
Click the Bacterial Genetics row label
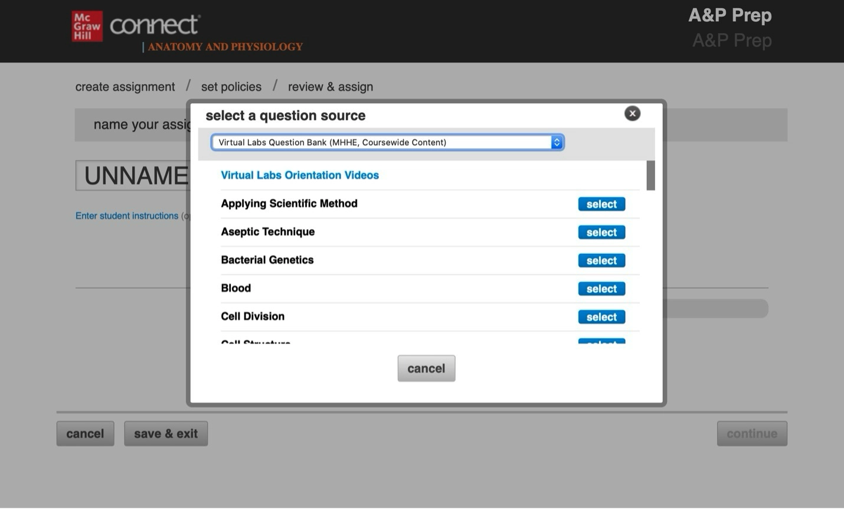click(267, 260)
